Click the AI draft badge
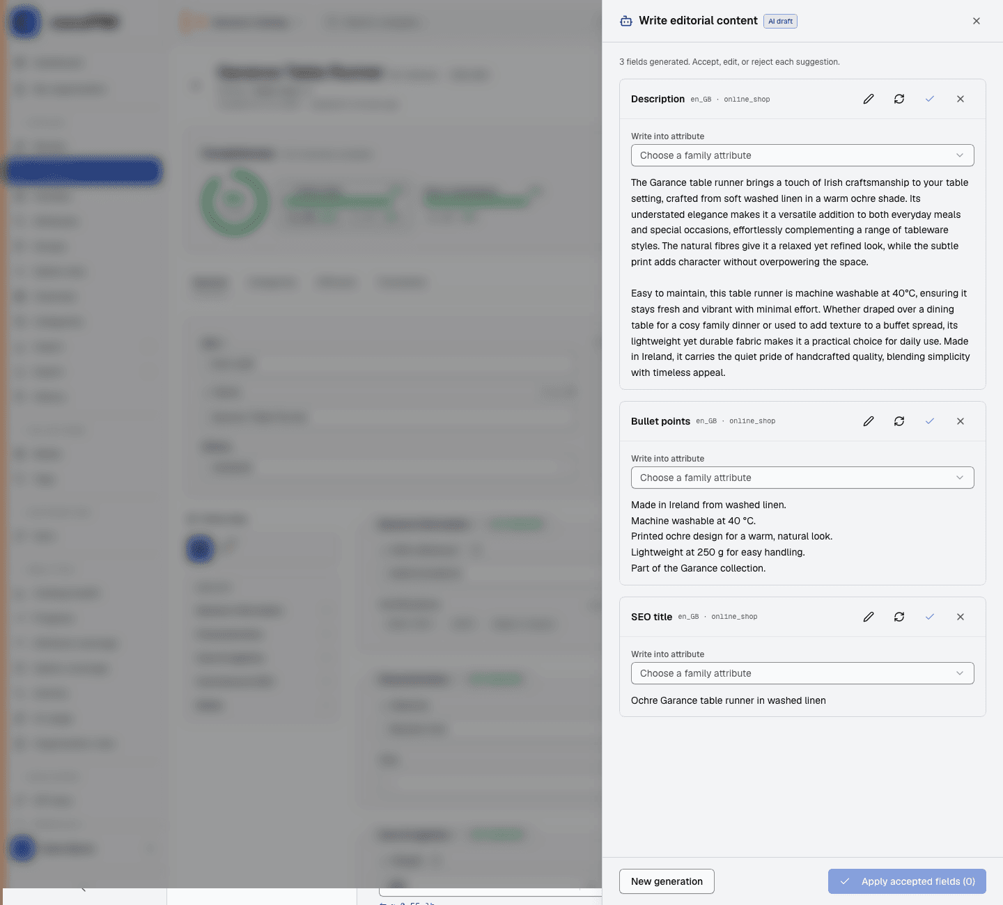Screen dimensions: 1003x905 coord(780,21)
